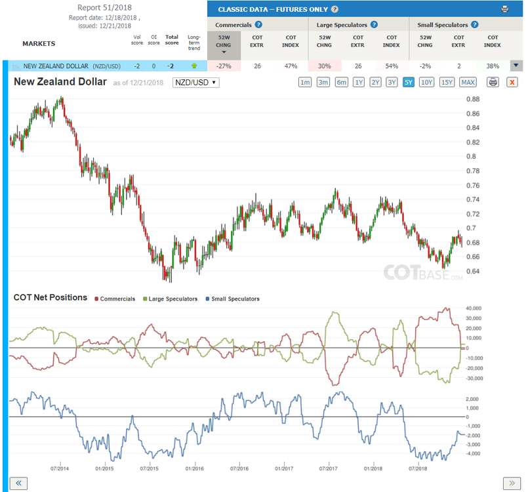This screenshot has height=492, width=526.
Task: Toggle the Large Speculators legend series
Action: [x=170, y=298]
